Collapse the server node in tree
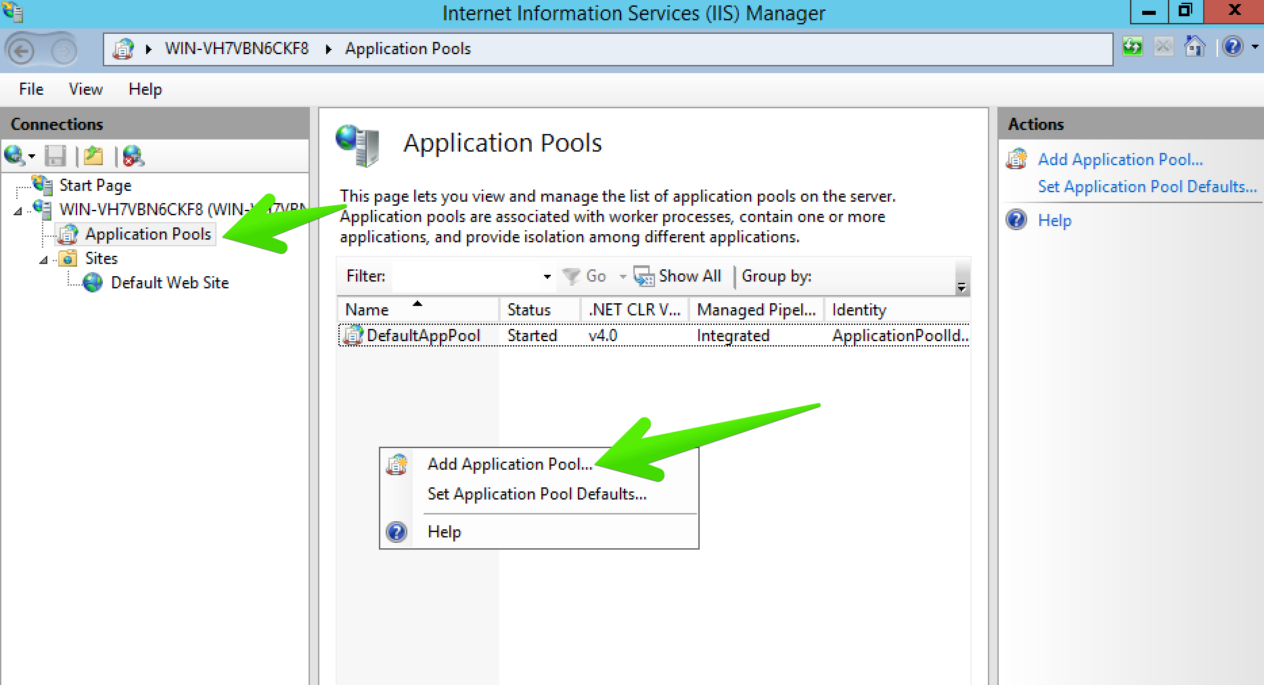The height and width of the screenshot is (685, 1264). (18, 212)
